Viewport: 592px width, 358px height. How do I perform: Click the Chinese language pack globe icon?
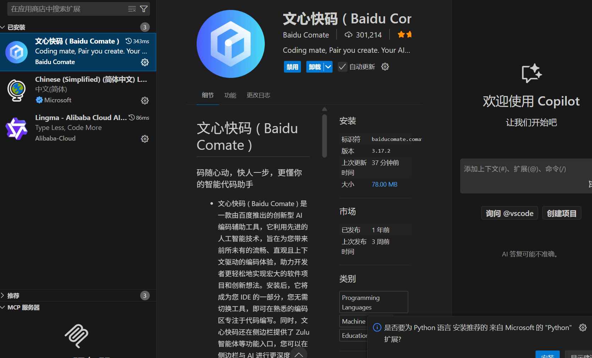click(x=17, y=90)
